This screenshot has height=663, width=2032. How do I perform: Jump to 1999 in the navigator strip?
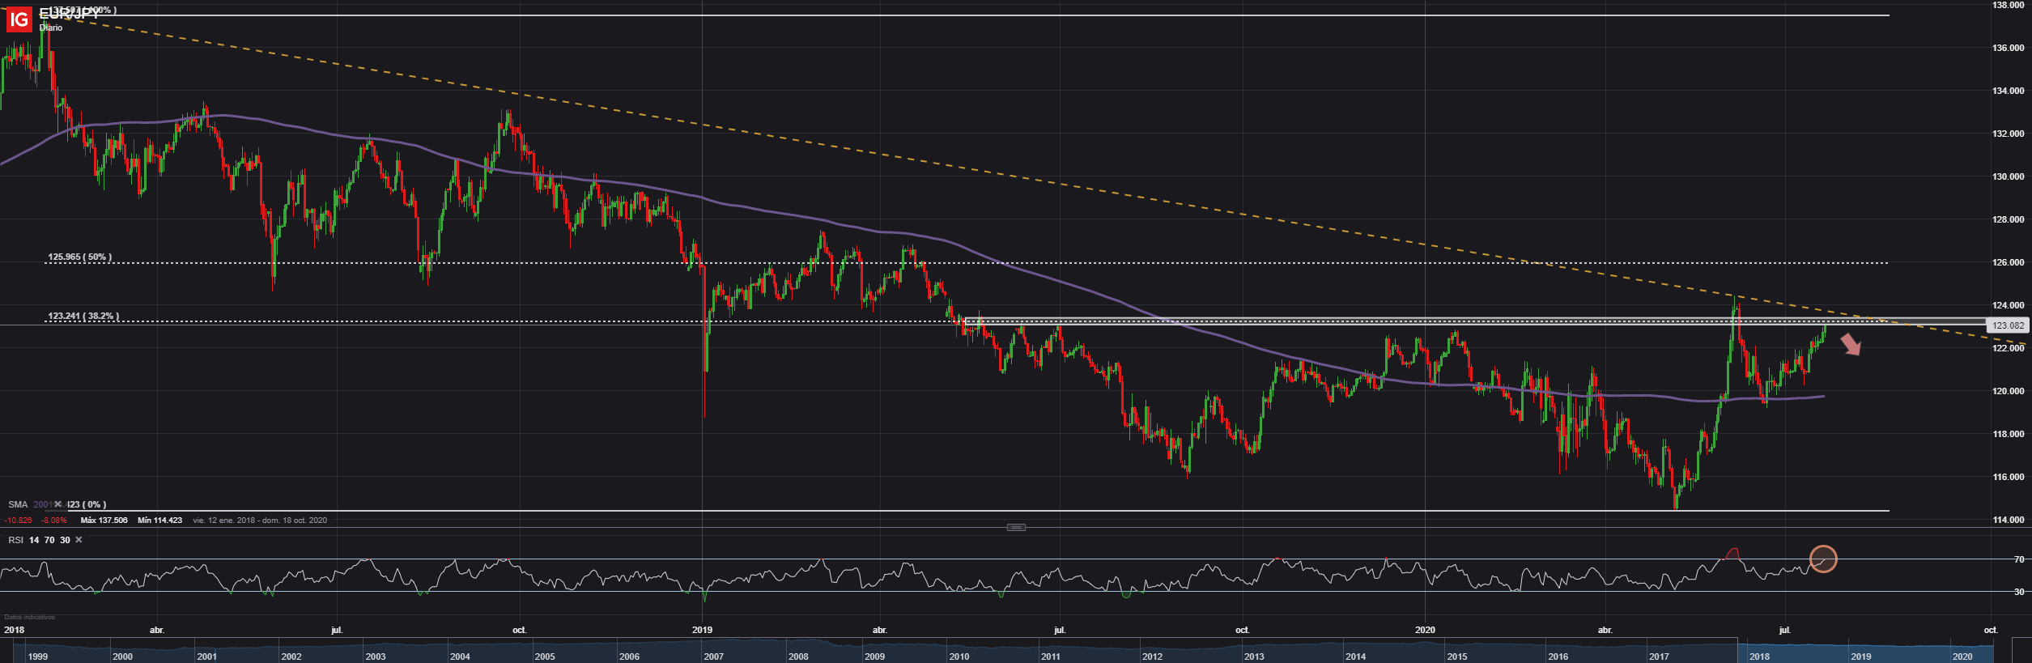38,657
